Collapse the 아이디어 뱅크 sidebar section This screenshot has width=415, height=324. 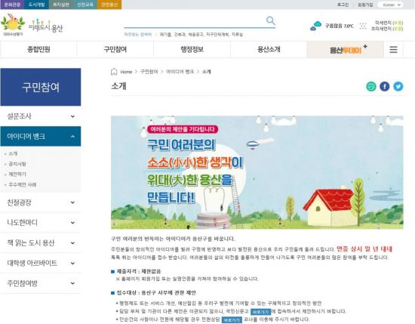41,137
